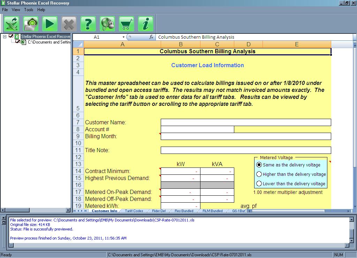Select 'Higher than the delivery voltage' radio
This screenshot has height=258, width=357.
point(259,174)
